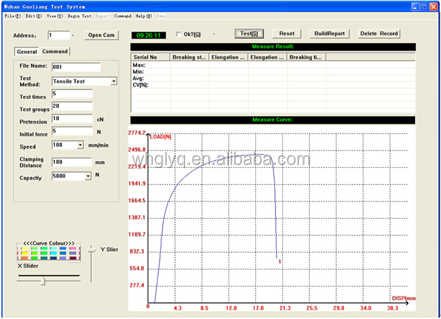The width and height of the screenshot is (441, 319).
Task: Click the Breaking st... column header
Action: click(x=189, y=58)
